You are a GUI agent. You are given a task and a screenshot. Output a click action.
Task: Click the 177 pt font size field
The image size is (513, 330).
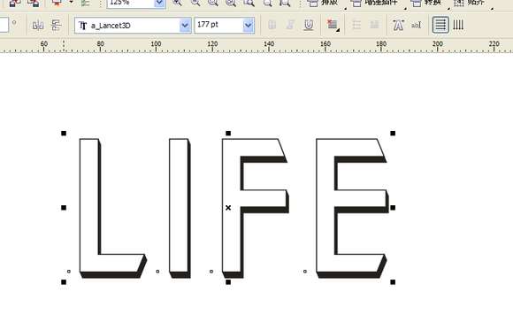(x=218, y=25)
